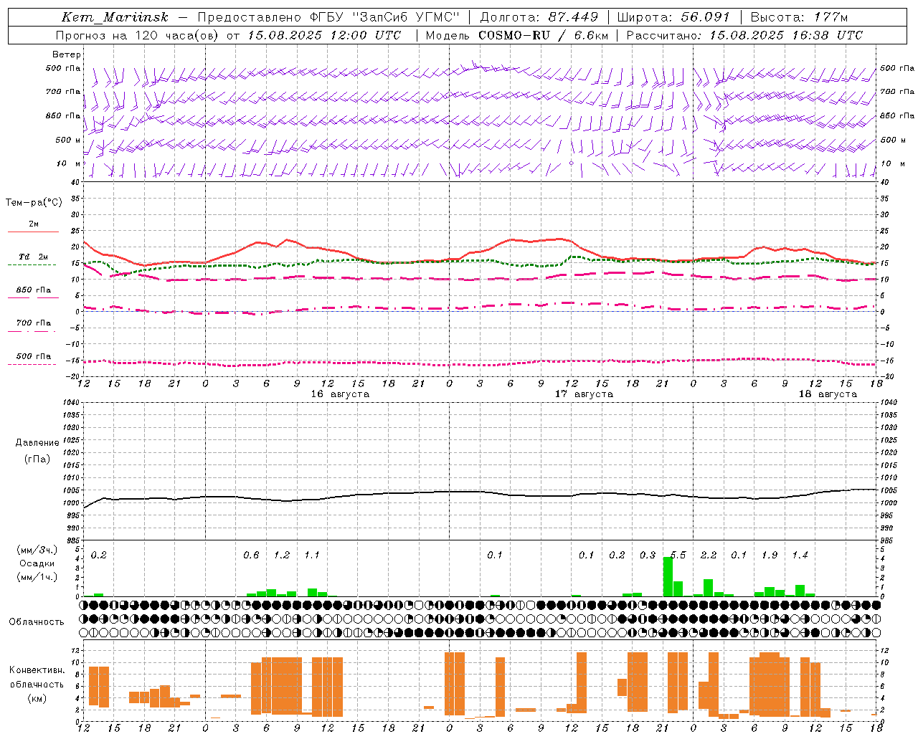
Task: Click precipitation value 0.3
Action: pos(648,556)
